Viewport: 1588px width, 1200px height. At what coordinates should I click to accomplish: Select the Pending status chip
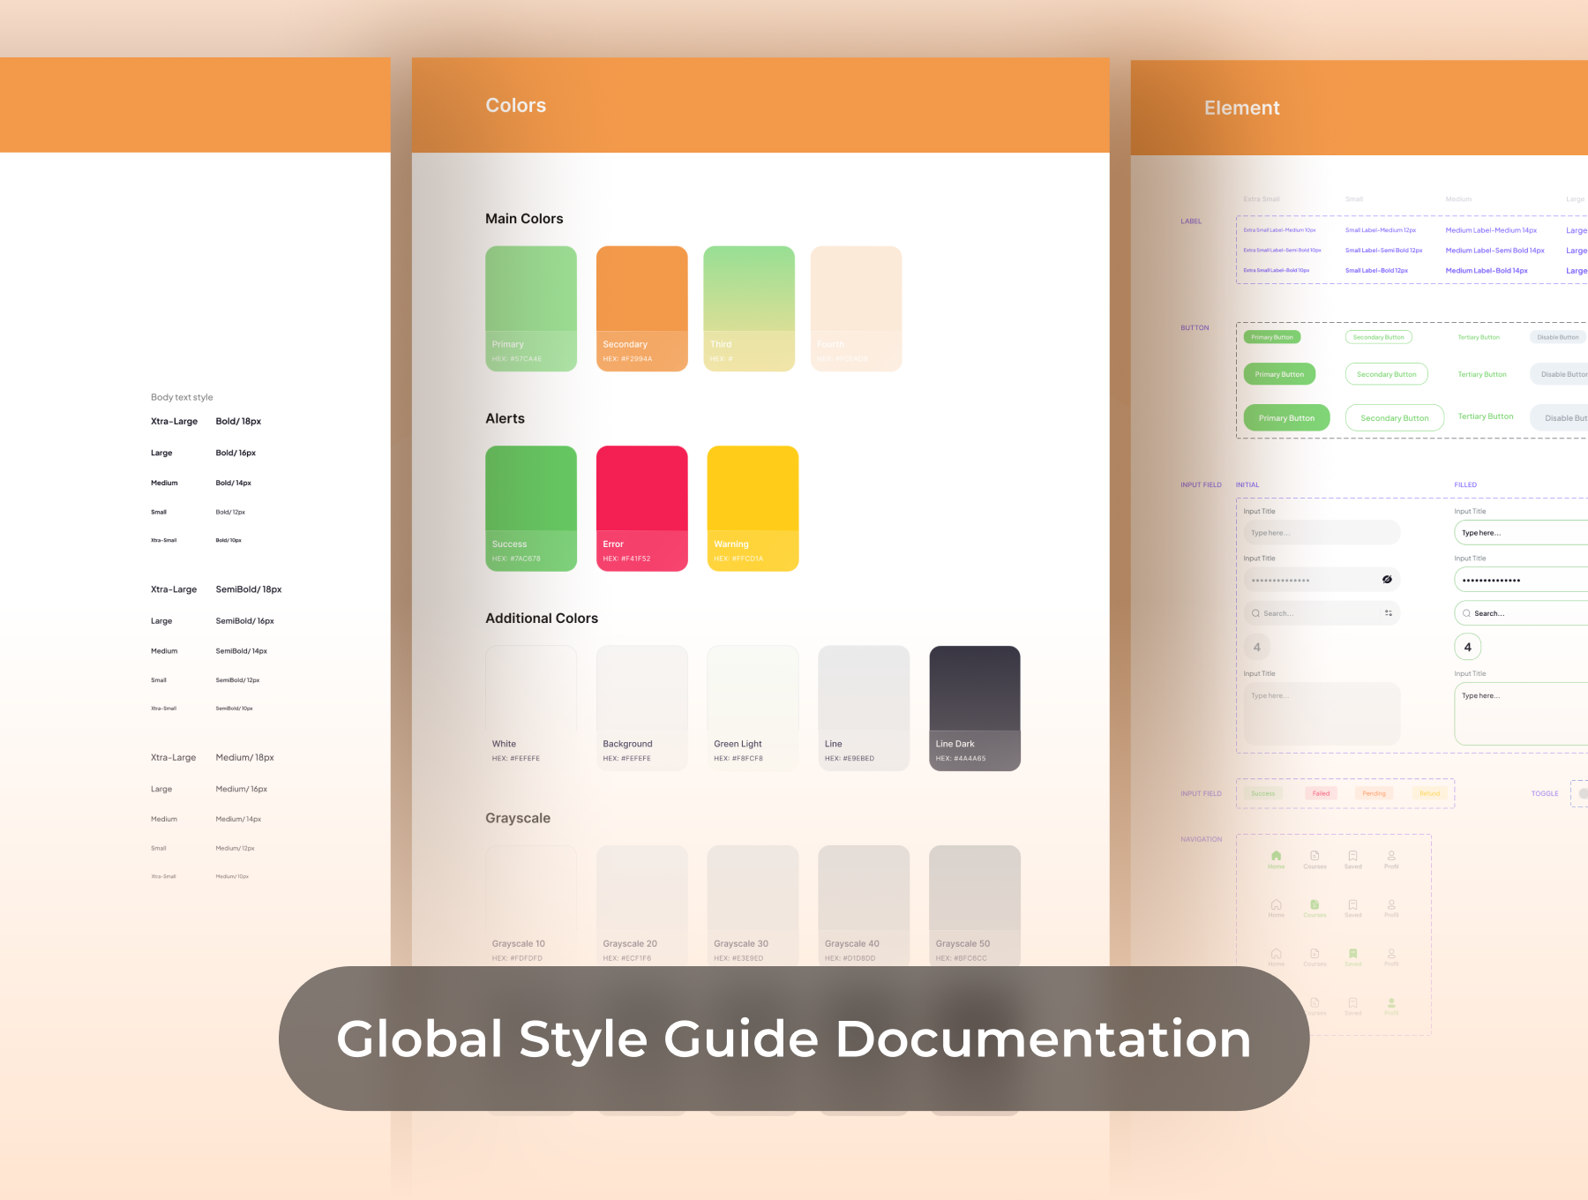(x=1374, y=793)
